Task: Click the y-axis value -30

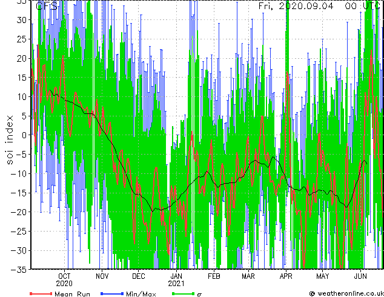Action: coord(19,250)
